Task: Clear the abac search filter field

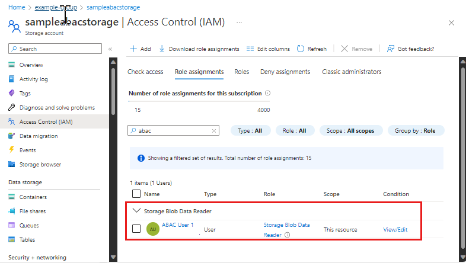Action: [x=214, y=131]
